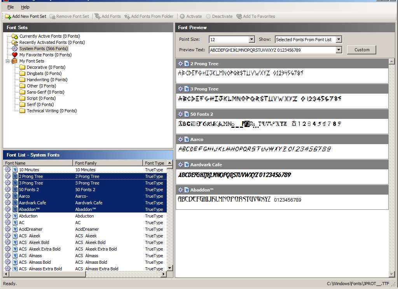
Task: Select the Abduction font row
Action: 85,216
